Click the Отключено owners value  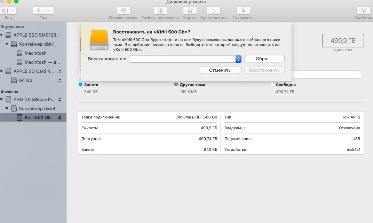(x=349, y=128)
